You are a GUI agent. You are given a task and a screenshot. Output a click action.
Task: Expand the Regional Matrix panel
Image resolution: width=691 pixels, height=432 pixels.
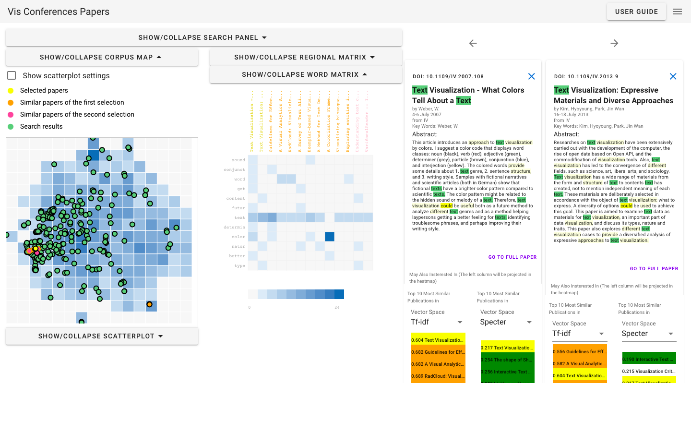point(306,57)
